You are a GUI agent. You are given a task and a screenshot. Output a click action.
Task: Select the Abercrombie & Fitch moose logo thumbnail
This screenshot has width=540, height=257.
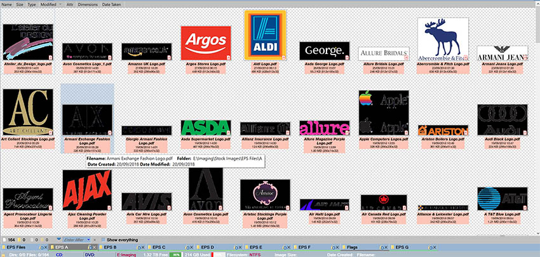[443, 39]
